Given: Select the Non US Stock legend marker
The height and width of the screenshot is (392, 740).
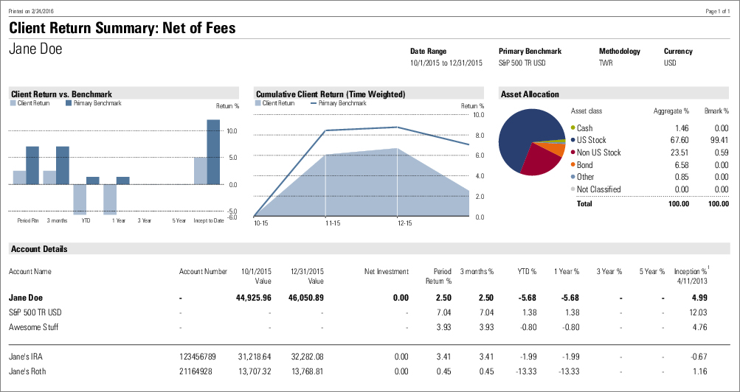Looking at the screenshot, I should click(573, 153).
